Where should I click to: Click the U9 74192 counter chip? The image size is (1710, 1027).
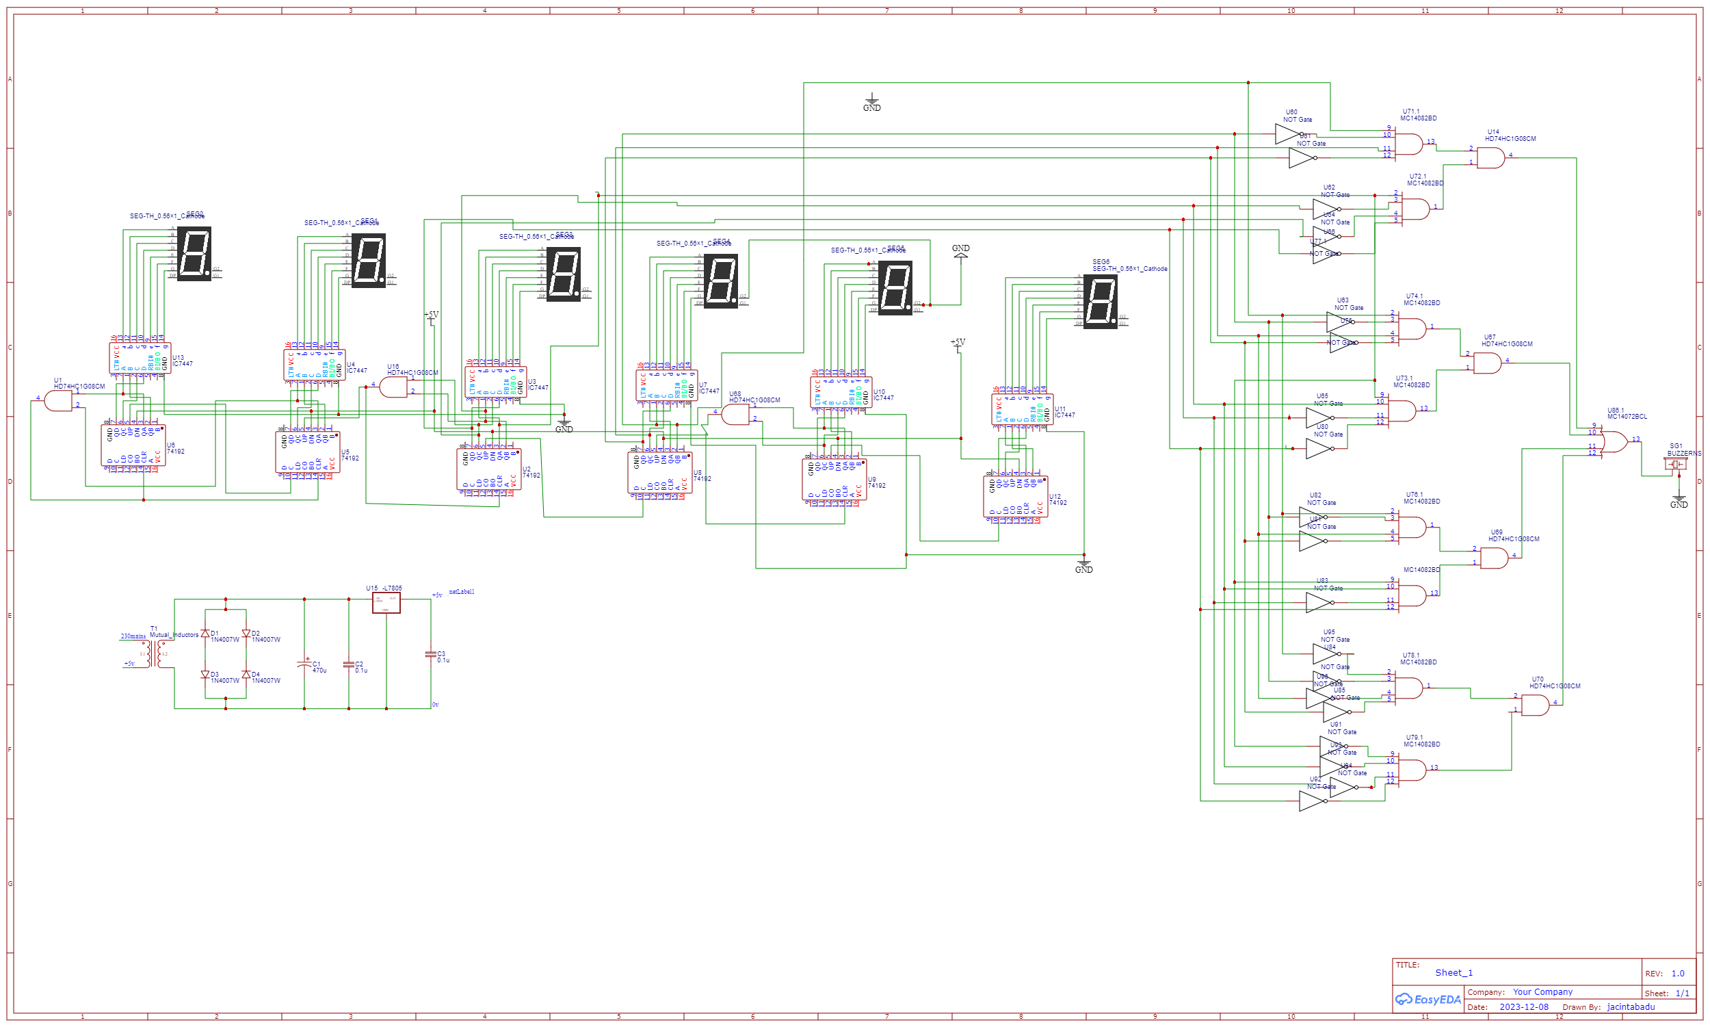(834, 480)
